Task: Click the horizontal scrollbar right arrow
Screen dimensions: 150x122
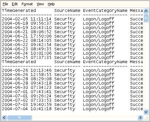Action: click(140, 118)
